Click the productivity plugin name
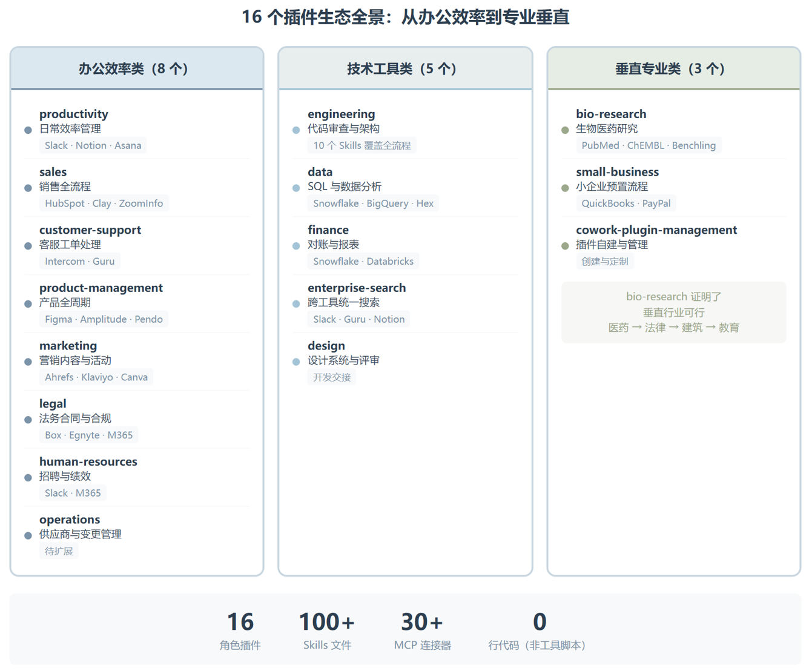The width and height of the screenshot is (809, 671). [x=74, y=114]
